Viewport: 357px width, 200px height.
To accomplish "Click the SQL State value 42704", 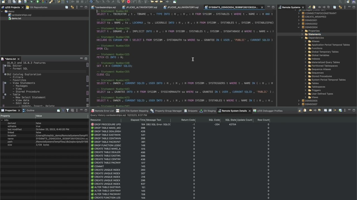I will click(x=232, y=124).
